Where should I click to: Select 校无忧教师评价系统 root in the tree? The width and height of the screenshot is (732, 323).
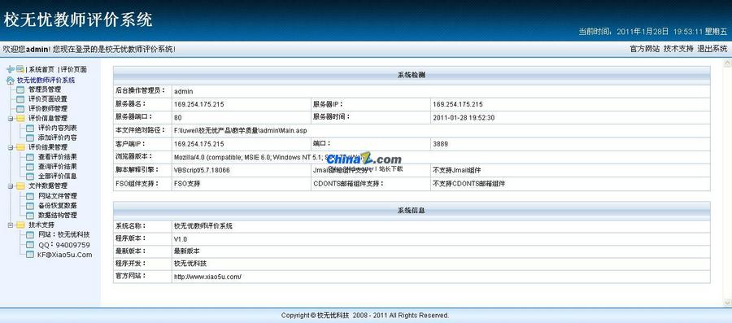click(x=46, y=81)
